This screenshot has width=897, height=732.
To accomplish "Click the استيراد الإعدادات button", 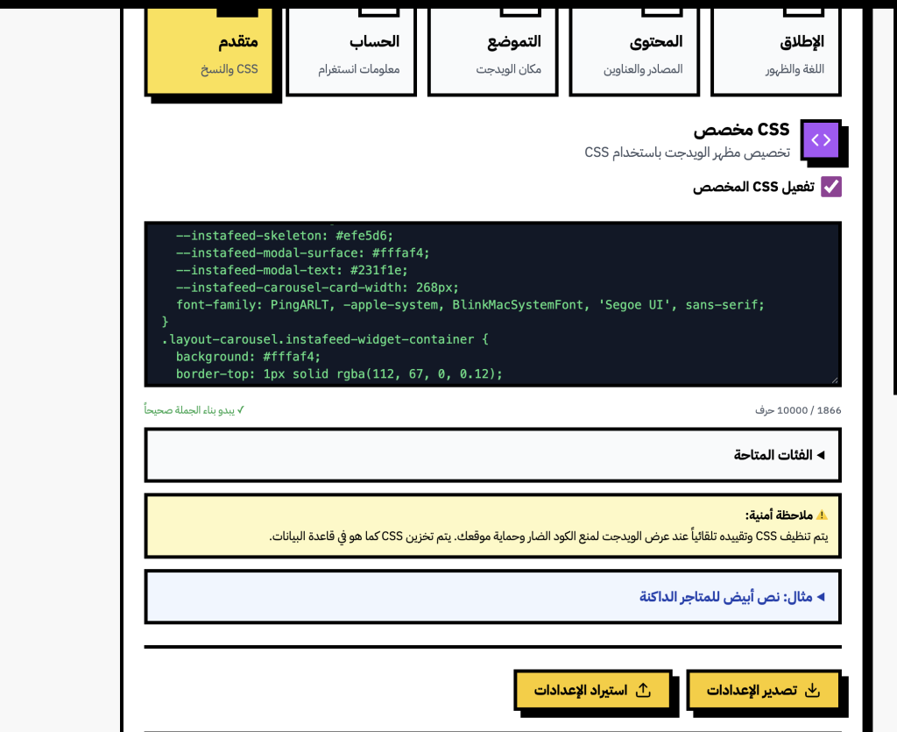I will pyautogui.click(x=593, y=690).
